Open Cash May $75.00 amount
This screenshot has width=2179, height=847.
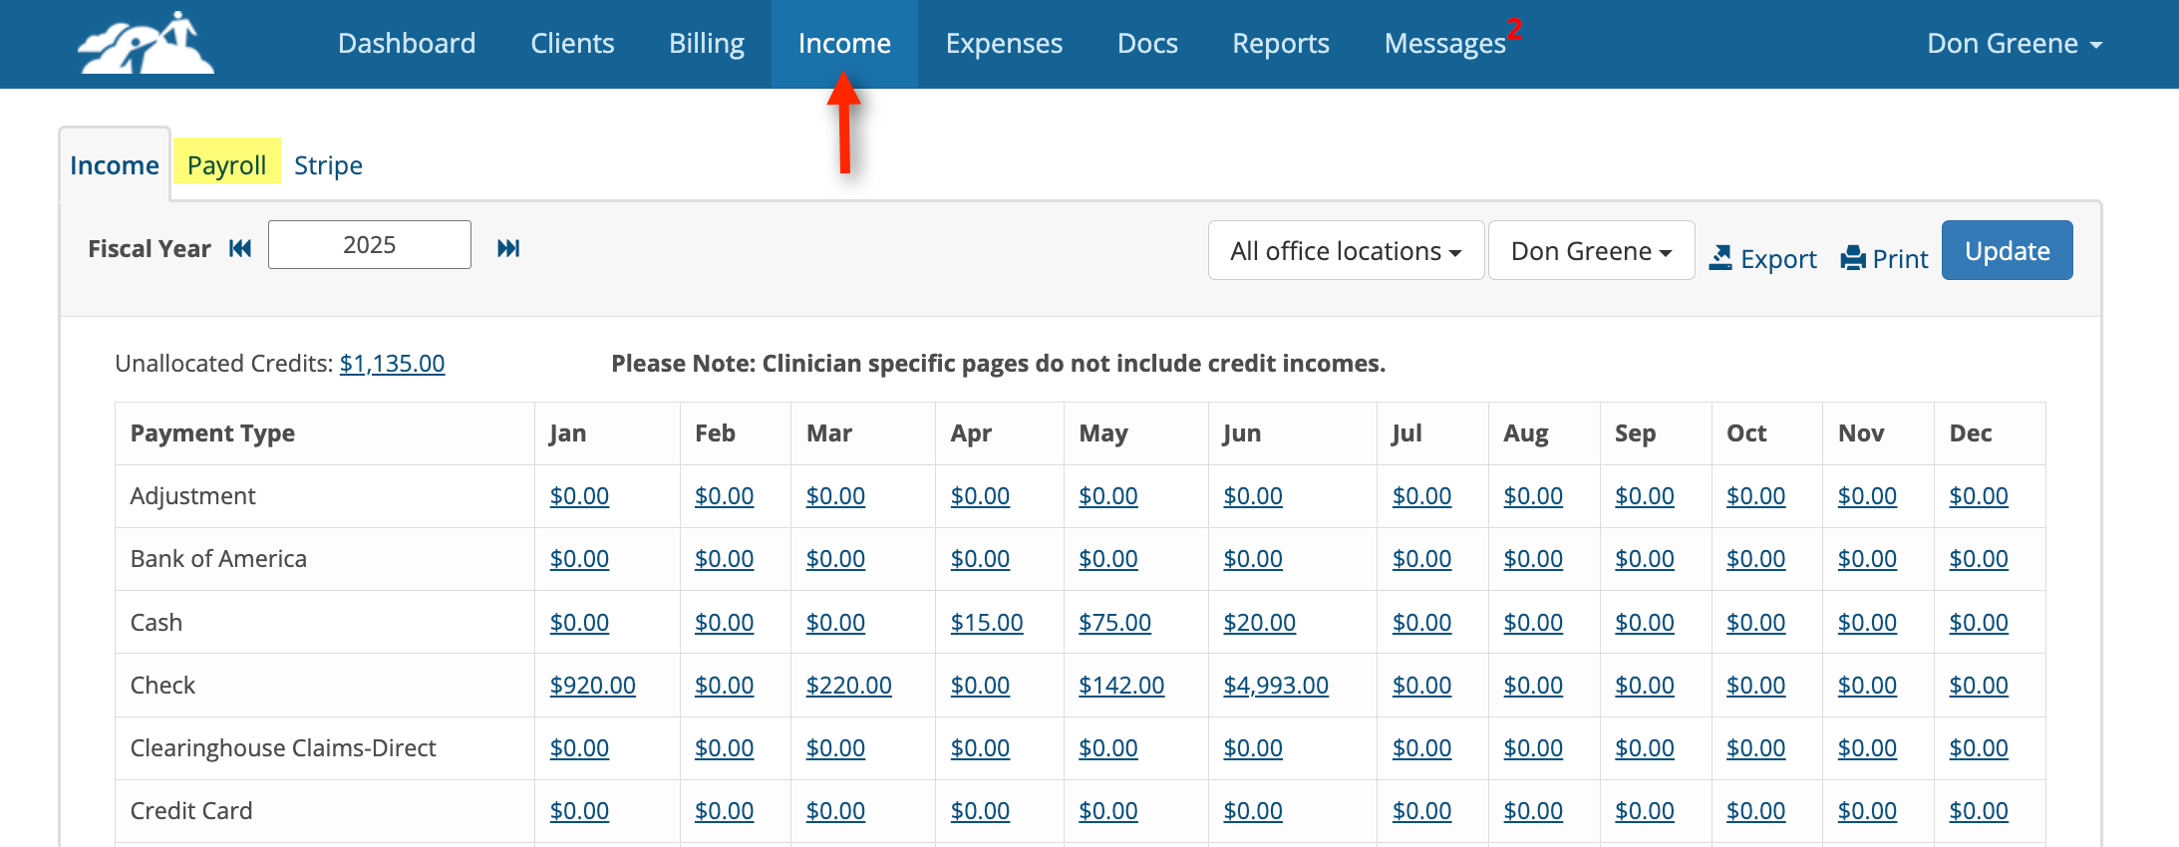coord(1114,623)
